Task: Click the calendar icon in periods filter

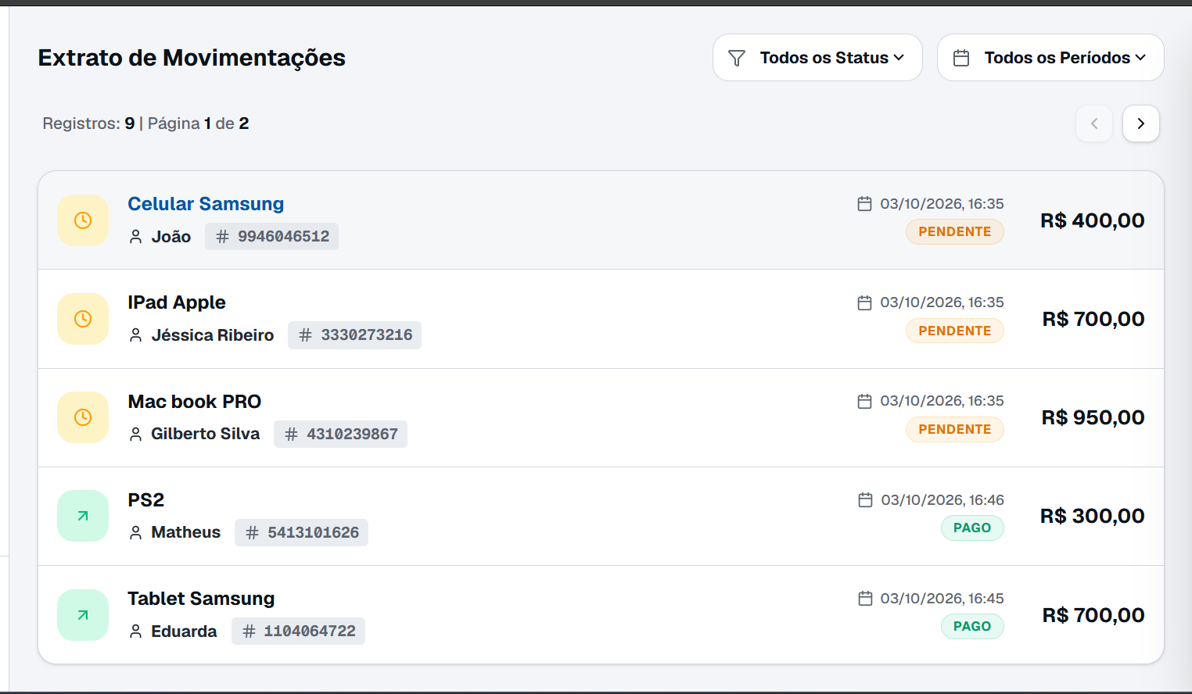Action: [x=961, y=58]
